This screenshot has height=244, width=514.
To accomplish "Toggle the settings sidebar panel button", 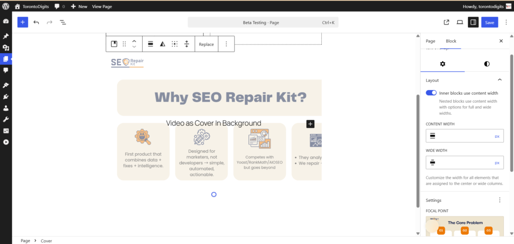I will [x=473, y=23].
